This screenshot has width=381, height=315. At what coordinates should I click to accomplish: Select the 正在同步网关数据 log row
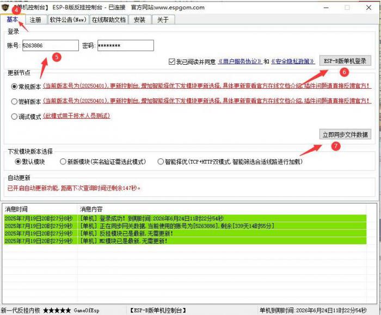pos(185,226)
